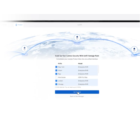Click the camera pin at the right edge

(134, 50)
